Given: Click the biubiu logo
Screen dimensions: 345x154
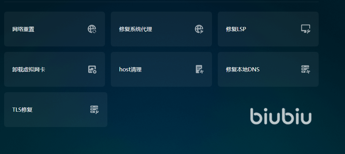Looking at the screenshot, I should coord(281,116).
